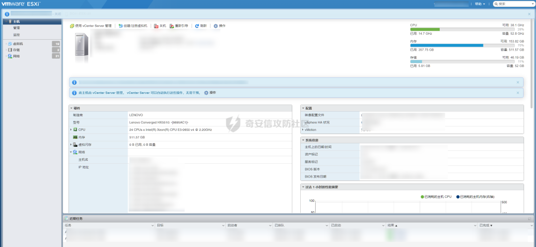Click the gear icon in vCenter banner

(x=206, y=93)
